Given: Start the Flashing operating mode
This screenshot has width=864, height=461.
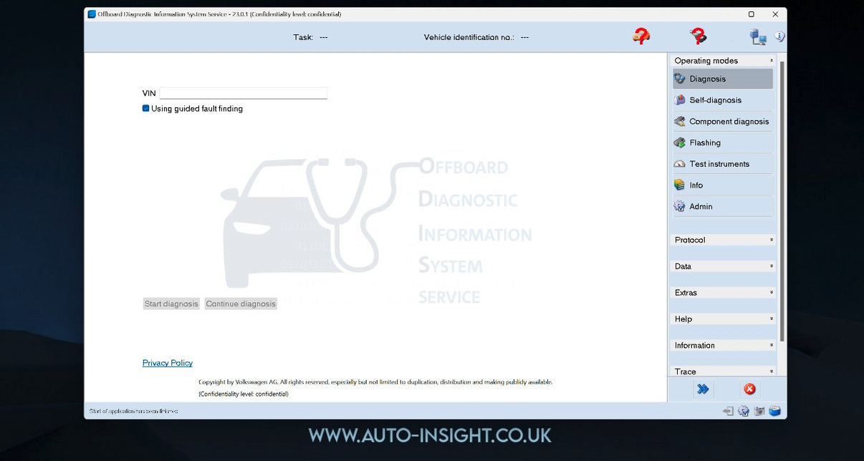Looking at the screenshot, I should tap(705, 142).
